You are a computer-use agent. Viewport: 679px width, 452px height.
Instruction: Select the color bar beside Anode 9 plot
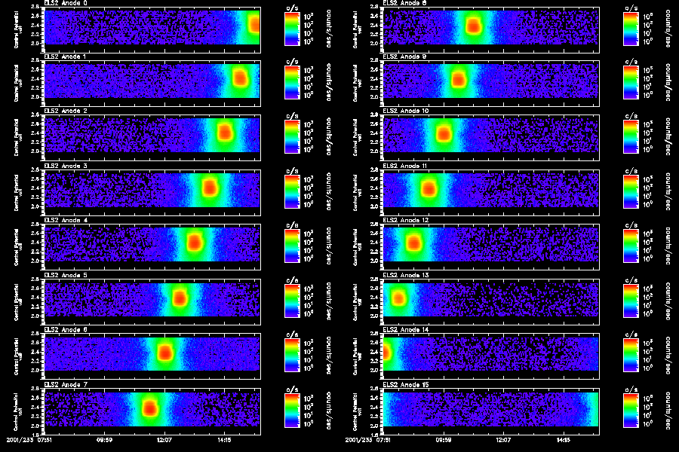tap(631, 83)
